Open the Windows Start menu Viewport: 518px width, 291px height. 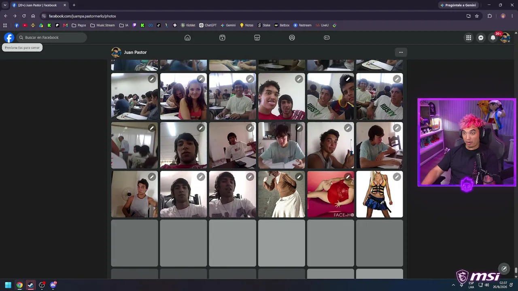(8, 285)
